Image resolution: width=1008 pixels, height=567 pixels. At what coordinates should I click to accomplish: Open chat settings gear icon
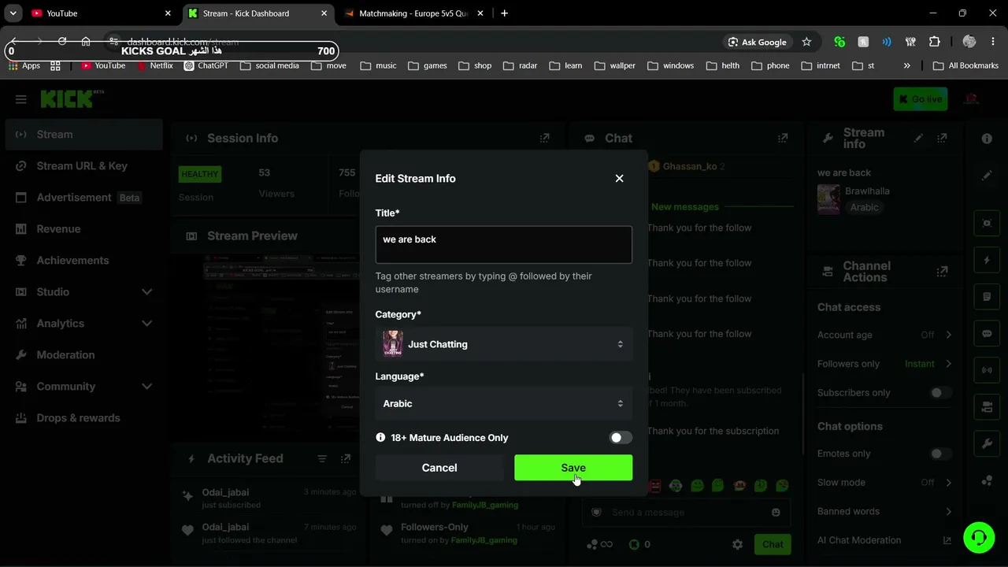tap(737, 544)
